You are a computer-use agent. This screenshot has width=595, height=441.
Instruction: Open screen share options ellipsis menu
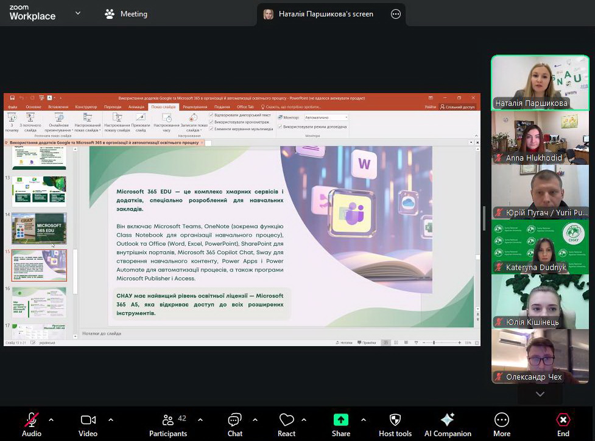point(396,14)
